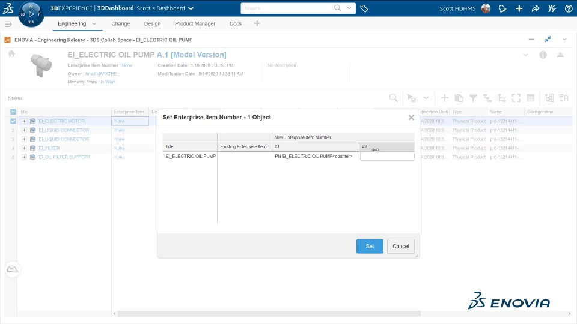Open the robot assistant icon at left
This screenshot has width=577, height=324.
[x=13, y=269]
